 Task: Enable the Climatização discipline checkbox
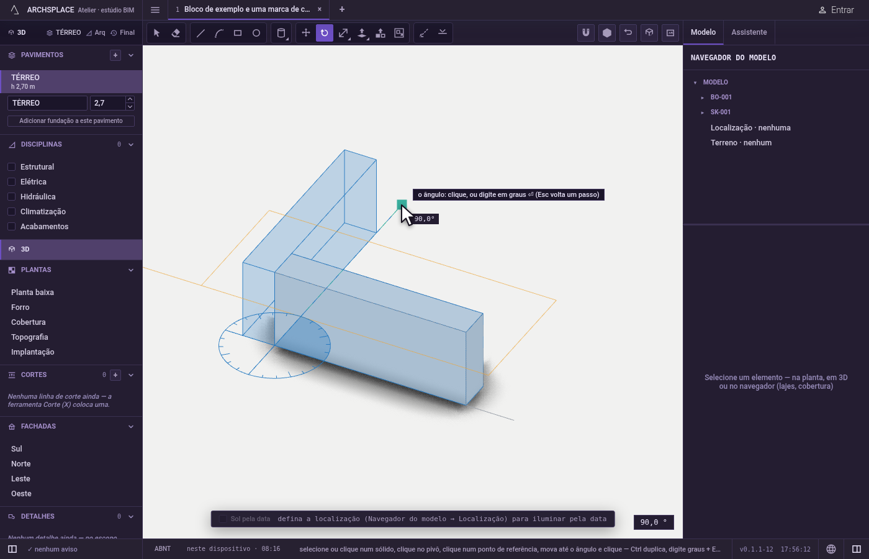pos(11,212)
